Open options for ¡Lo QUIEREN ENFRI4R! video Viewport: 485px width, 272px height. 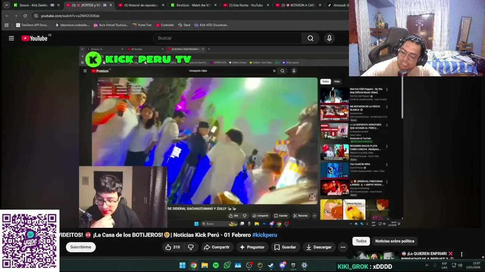click(462, 254)
